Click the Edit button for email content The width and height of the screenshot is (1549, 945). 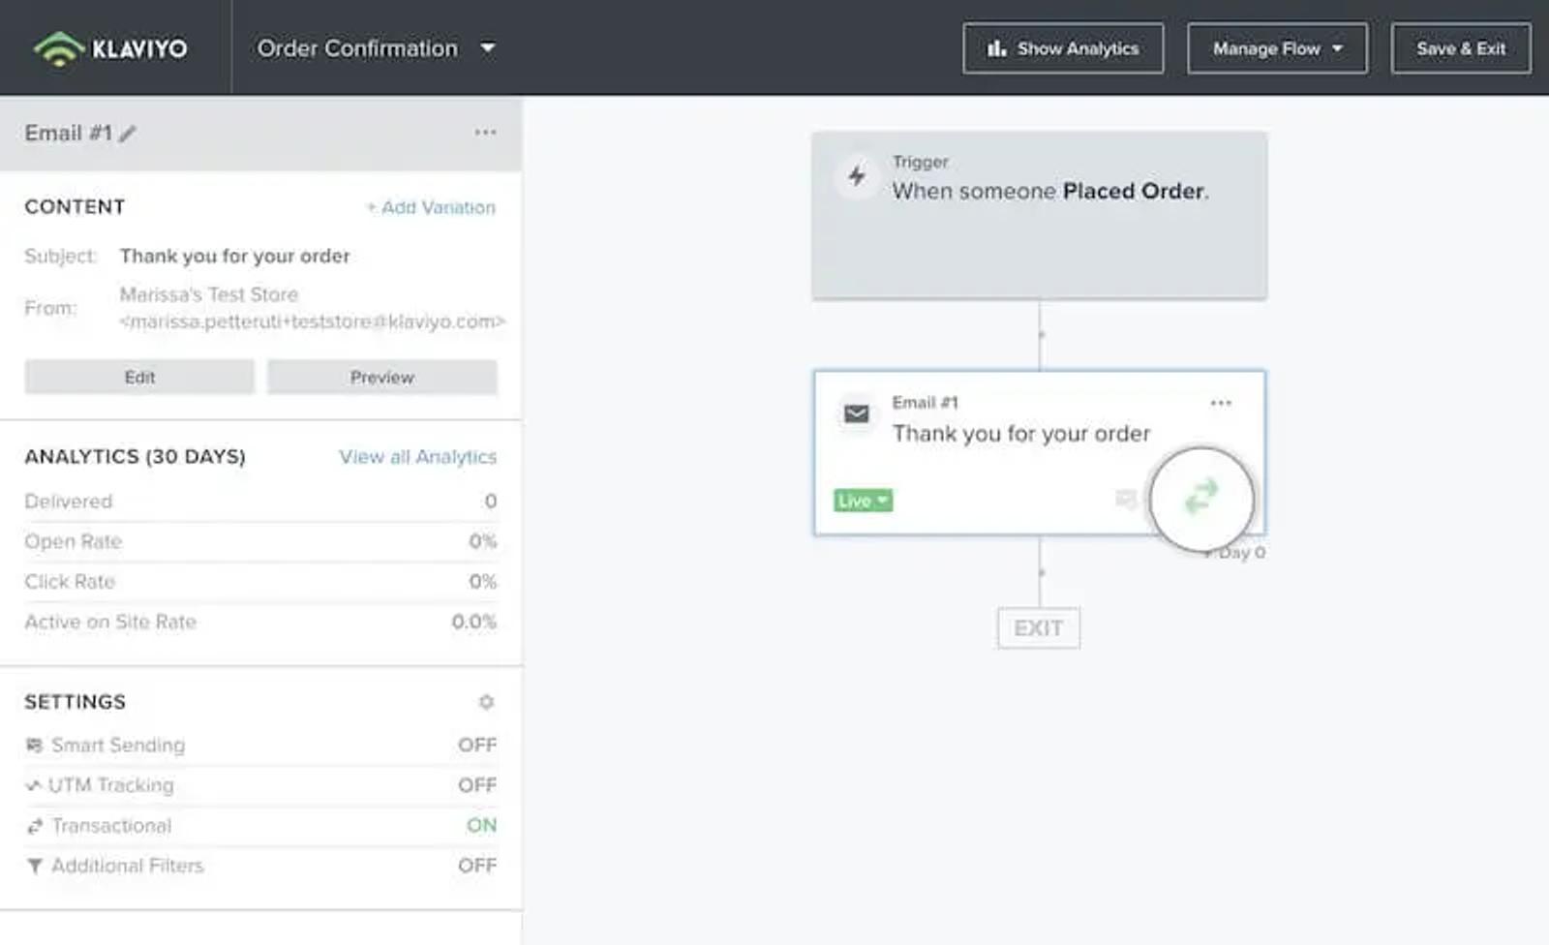139,377
